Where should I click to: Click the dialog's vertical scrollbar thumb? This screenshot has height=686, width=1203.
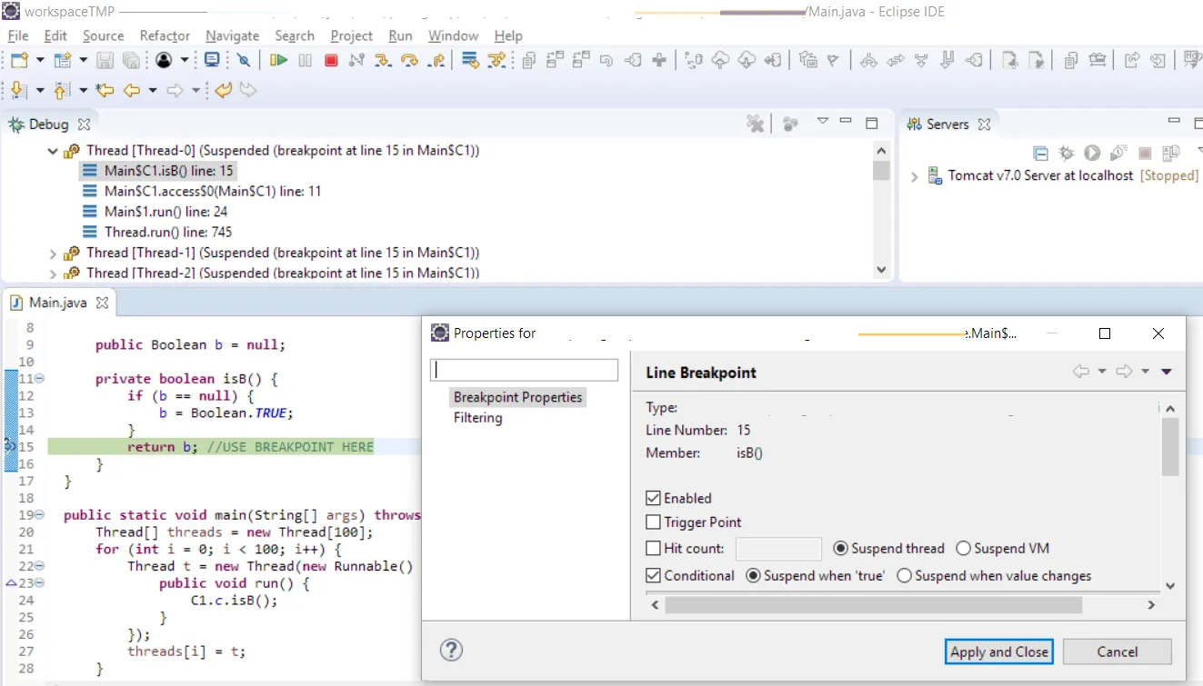[1170, 446]
